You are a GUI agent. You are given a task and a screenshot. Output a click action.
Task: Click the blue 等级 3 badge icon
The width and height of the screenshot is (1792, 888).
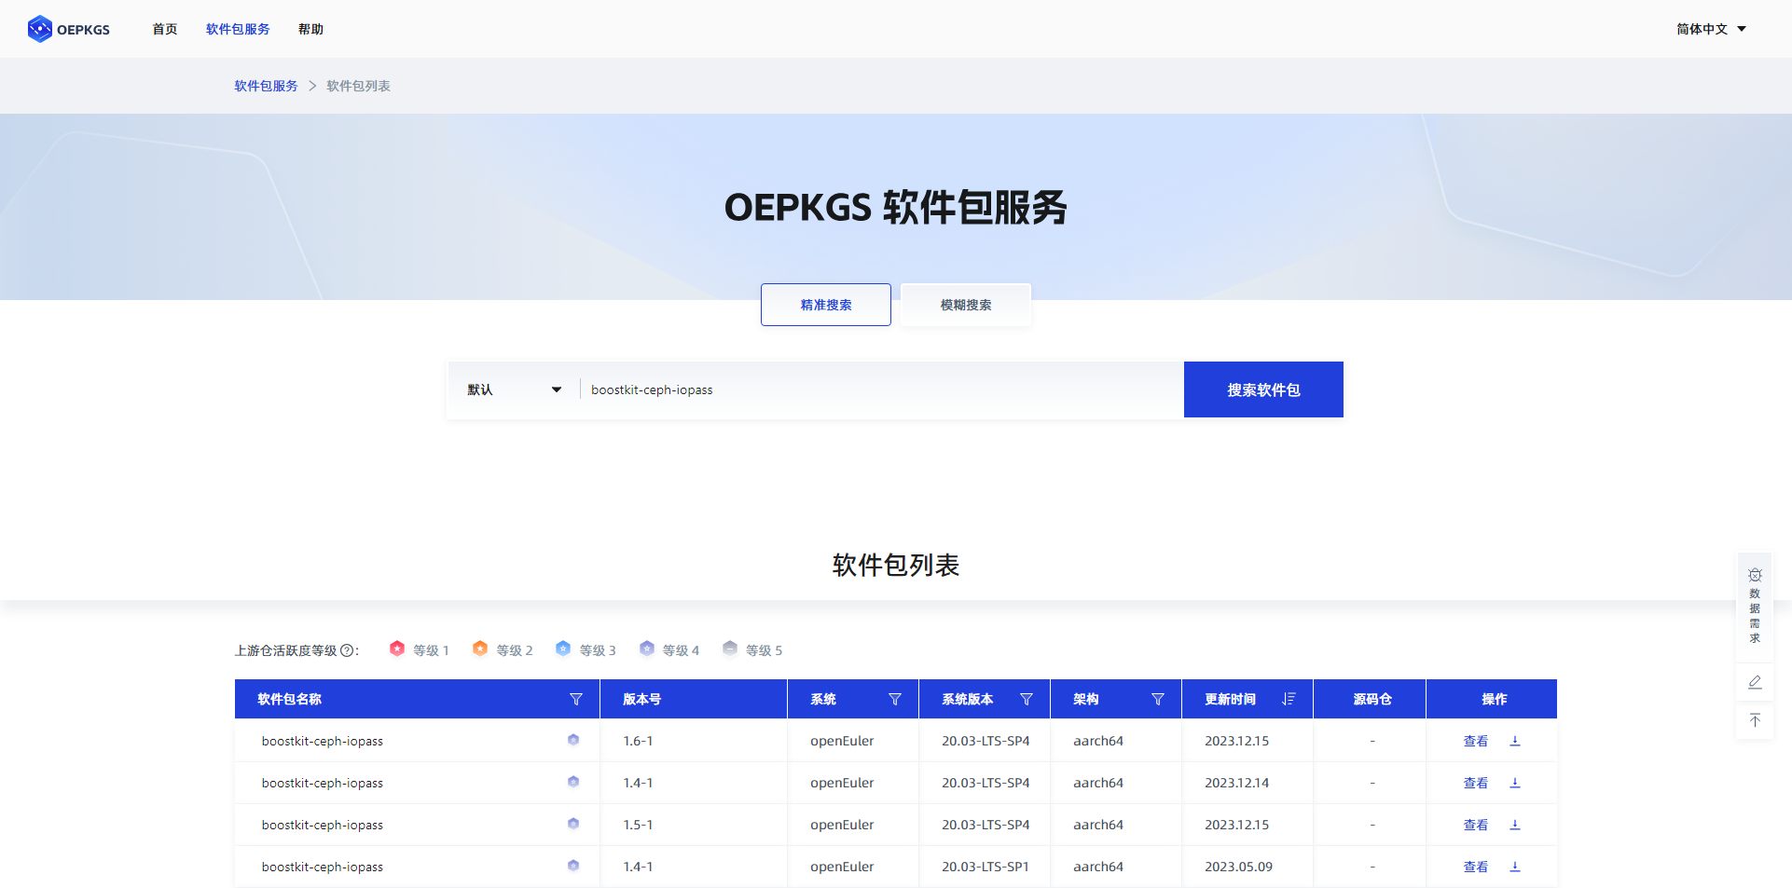(x=563, y=649)
